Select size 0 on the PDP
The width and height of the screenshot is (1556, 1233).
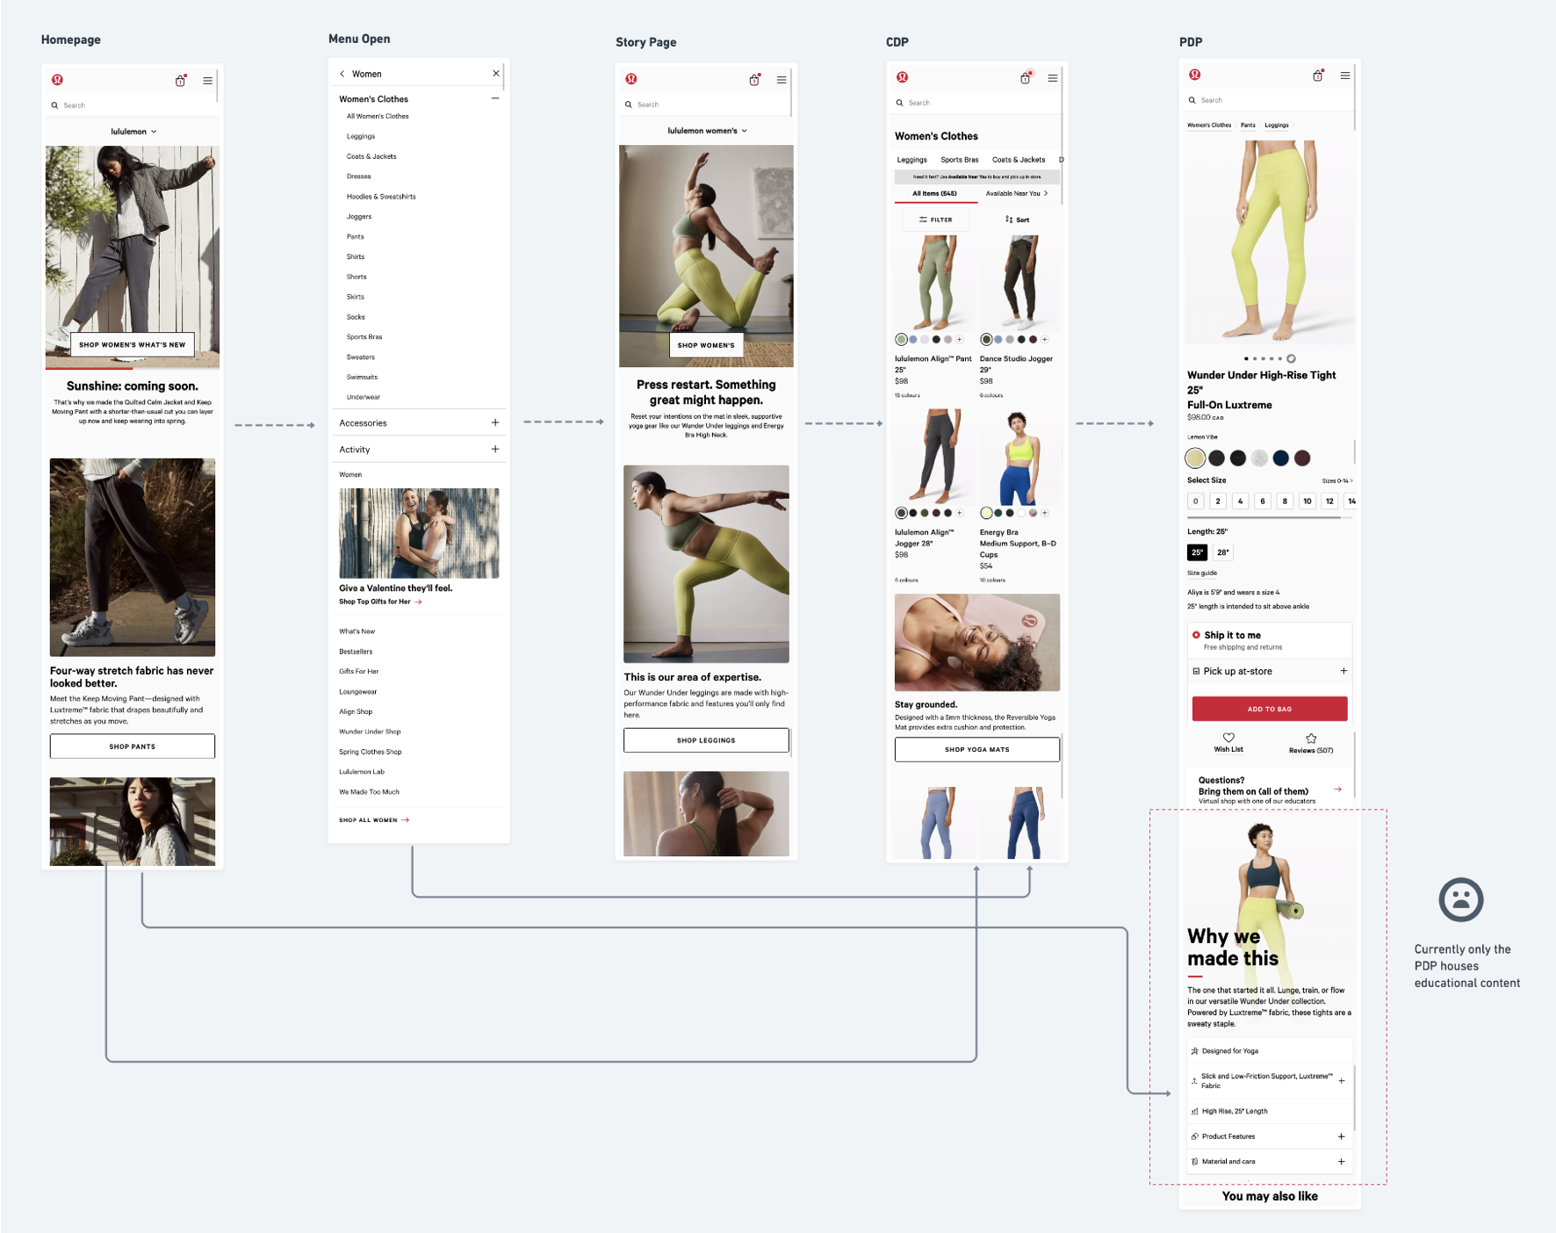click(x=1196, y=501)
